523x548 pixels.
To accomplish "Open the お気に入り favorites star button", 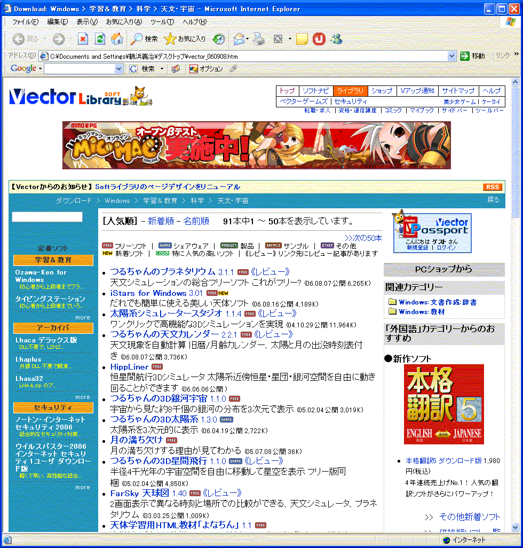I will pos(185,39).
